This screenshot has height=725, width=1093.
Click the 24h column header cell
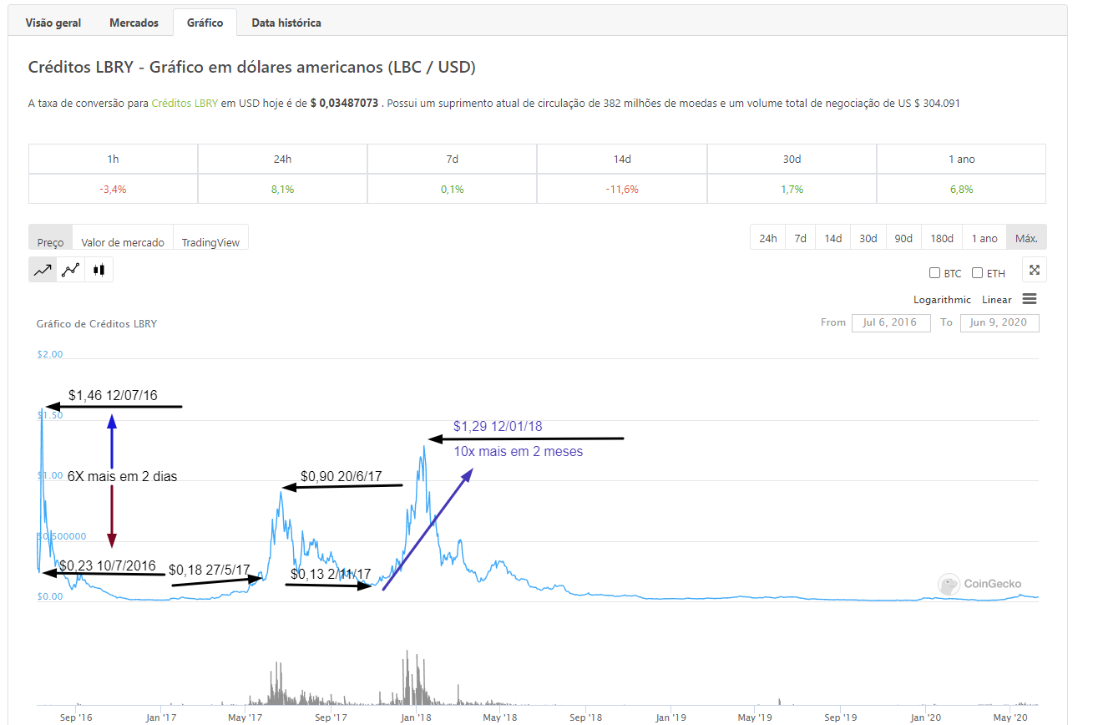click(282, 159)
